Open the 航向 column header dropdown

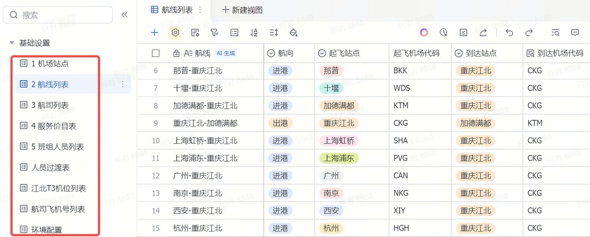[x=271, y=53]
